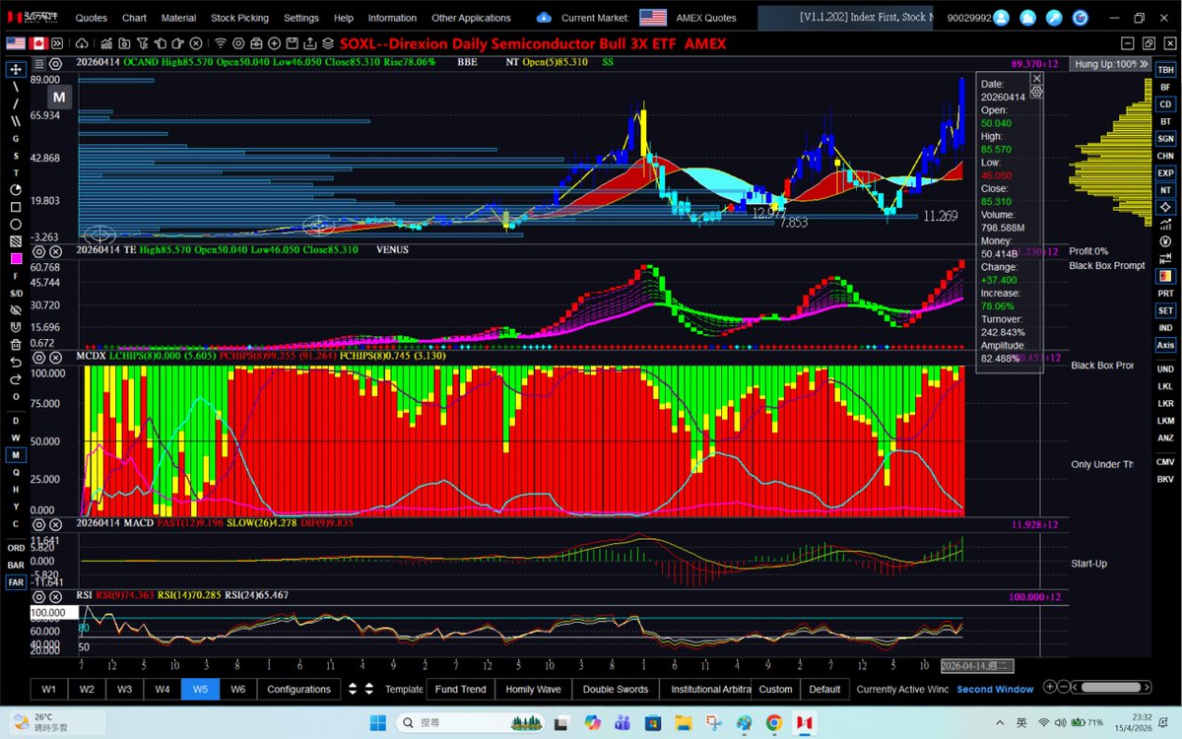Toggle the CD indicator button
1182x739 pixels.
coord(1165,103)
